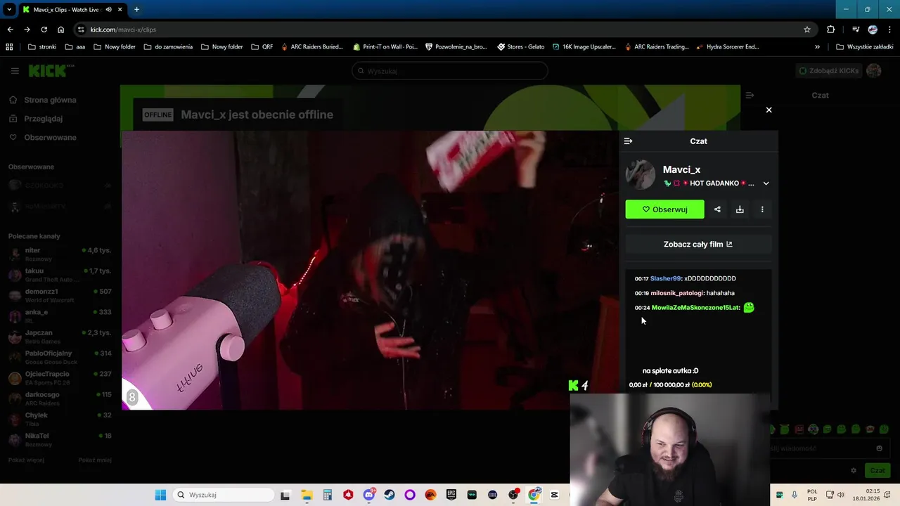Go forward in browser history
The height and width of the screenshot is (506, 900).
coord(27,30)
